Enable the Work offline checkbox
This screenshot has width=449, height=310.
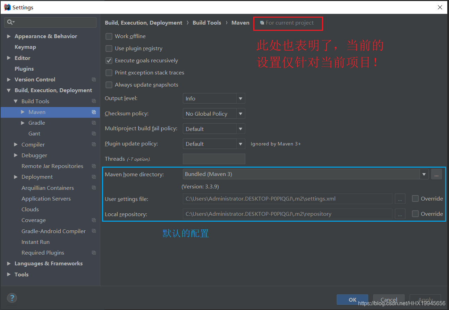coord(109,36)
